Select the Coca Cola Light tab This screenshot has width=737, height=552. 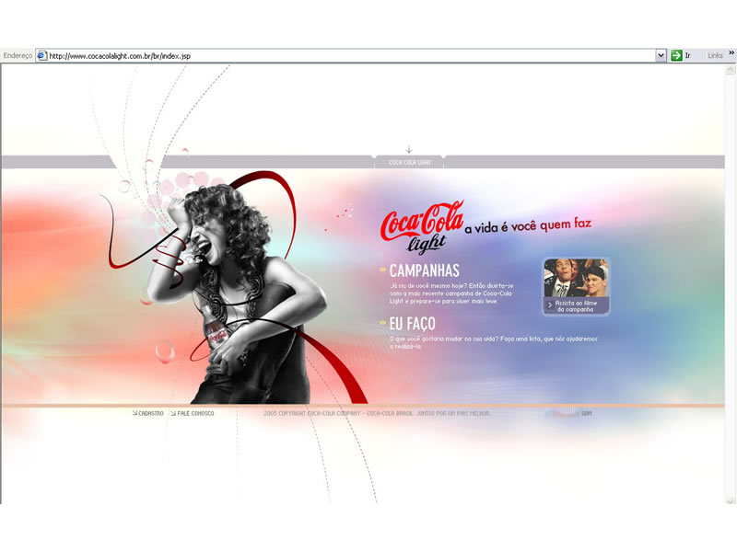(409, 163)
